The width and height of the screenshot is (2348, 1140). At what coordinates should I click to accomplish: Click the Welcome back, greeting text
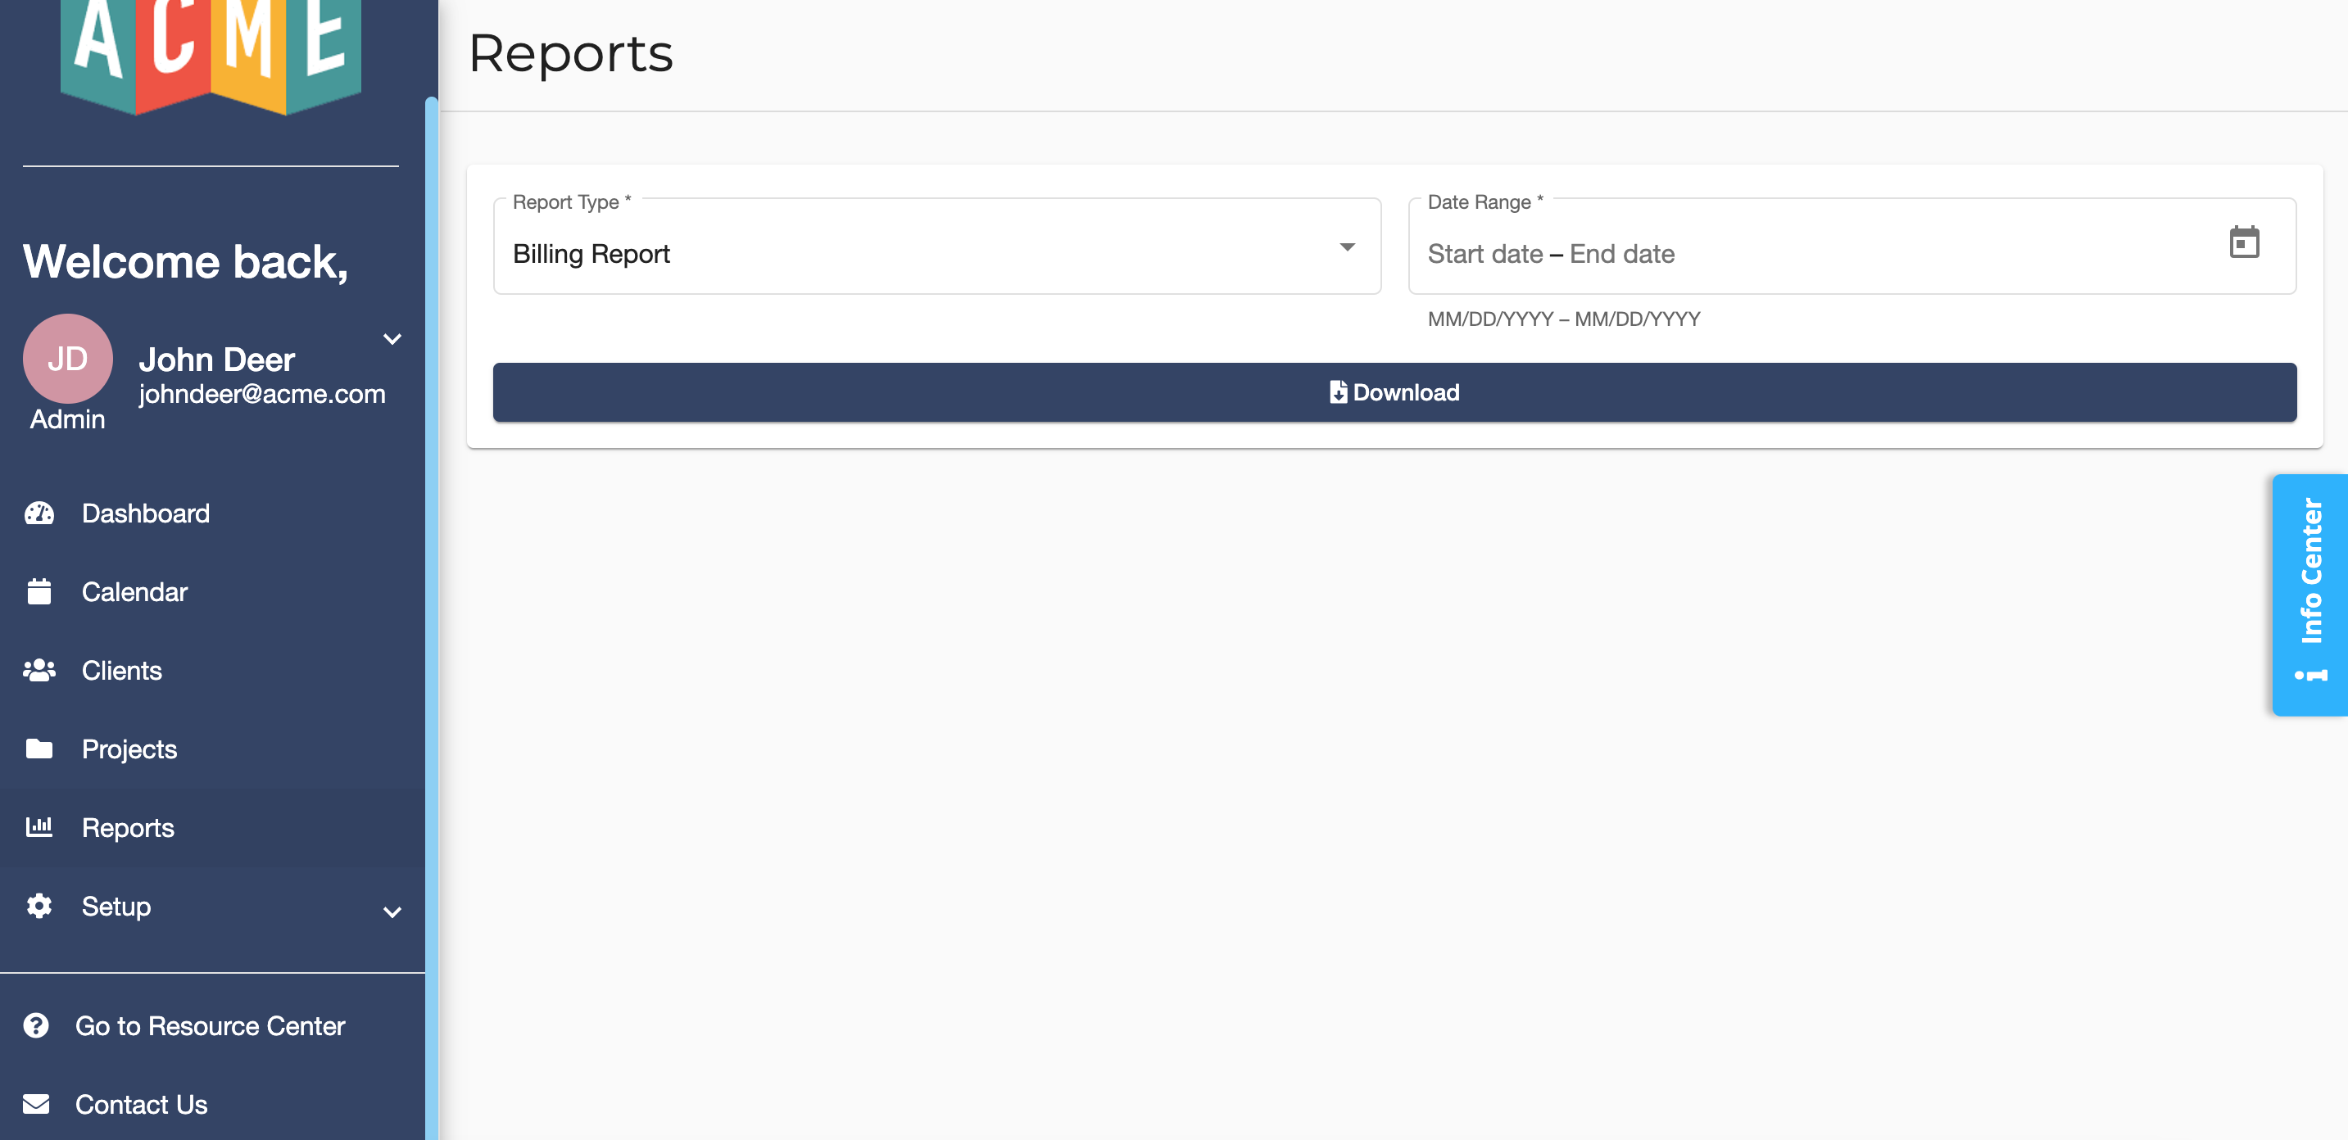pyautogui.click(x=186, y=261)
